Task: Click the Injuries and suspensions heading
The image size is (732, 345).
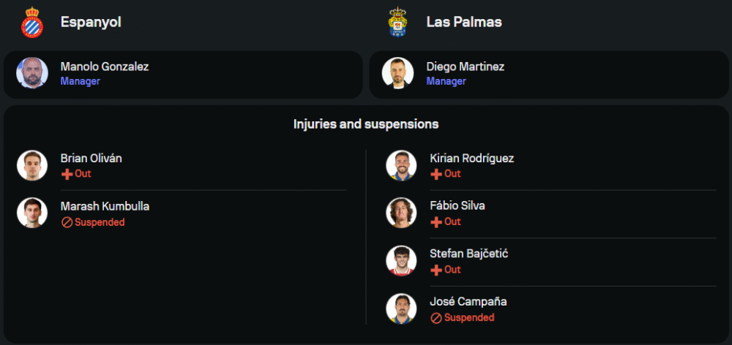Action: [x=366, y=124]
